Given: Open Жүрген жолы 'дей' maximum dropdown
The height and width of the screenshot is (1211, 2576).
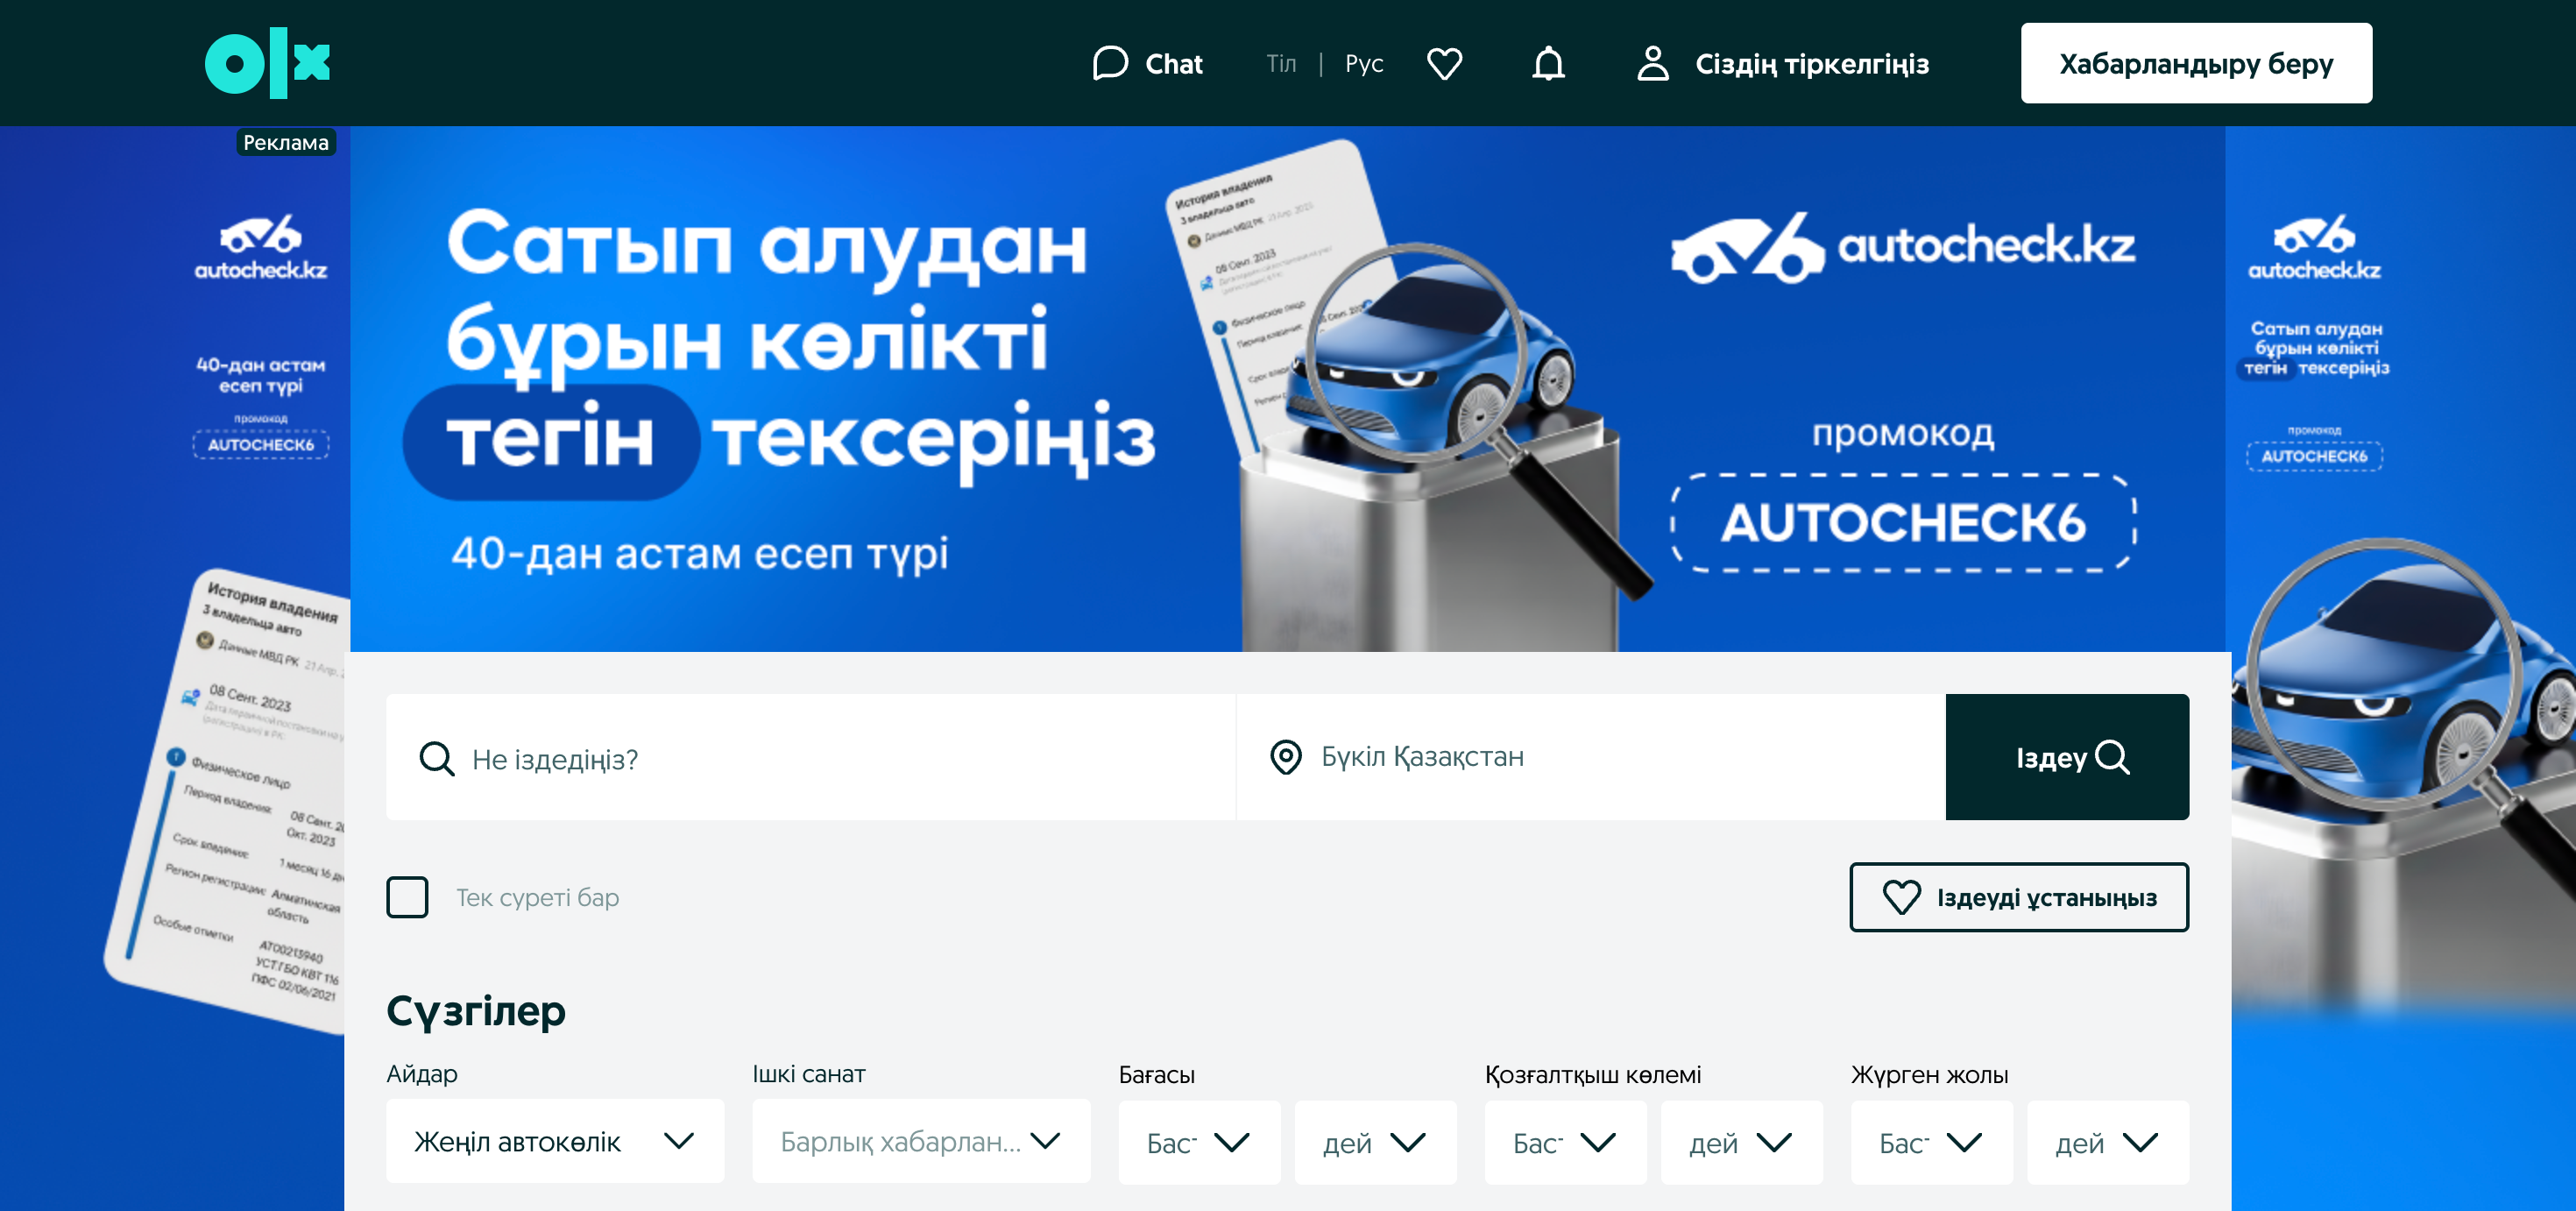Looking at the screenshot, I should (2106, 1142).
